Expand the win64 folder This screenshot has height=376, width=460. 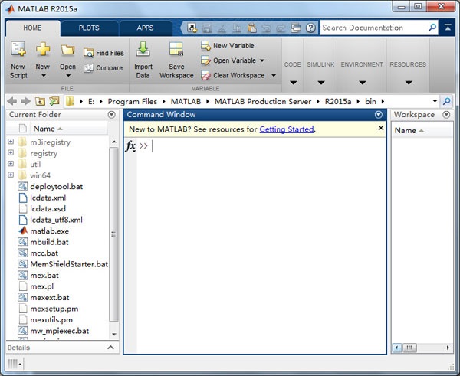click(x=11, y=175)
